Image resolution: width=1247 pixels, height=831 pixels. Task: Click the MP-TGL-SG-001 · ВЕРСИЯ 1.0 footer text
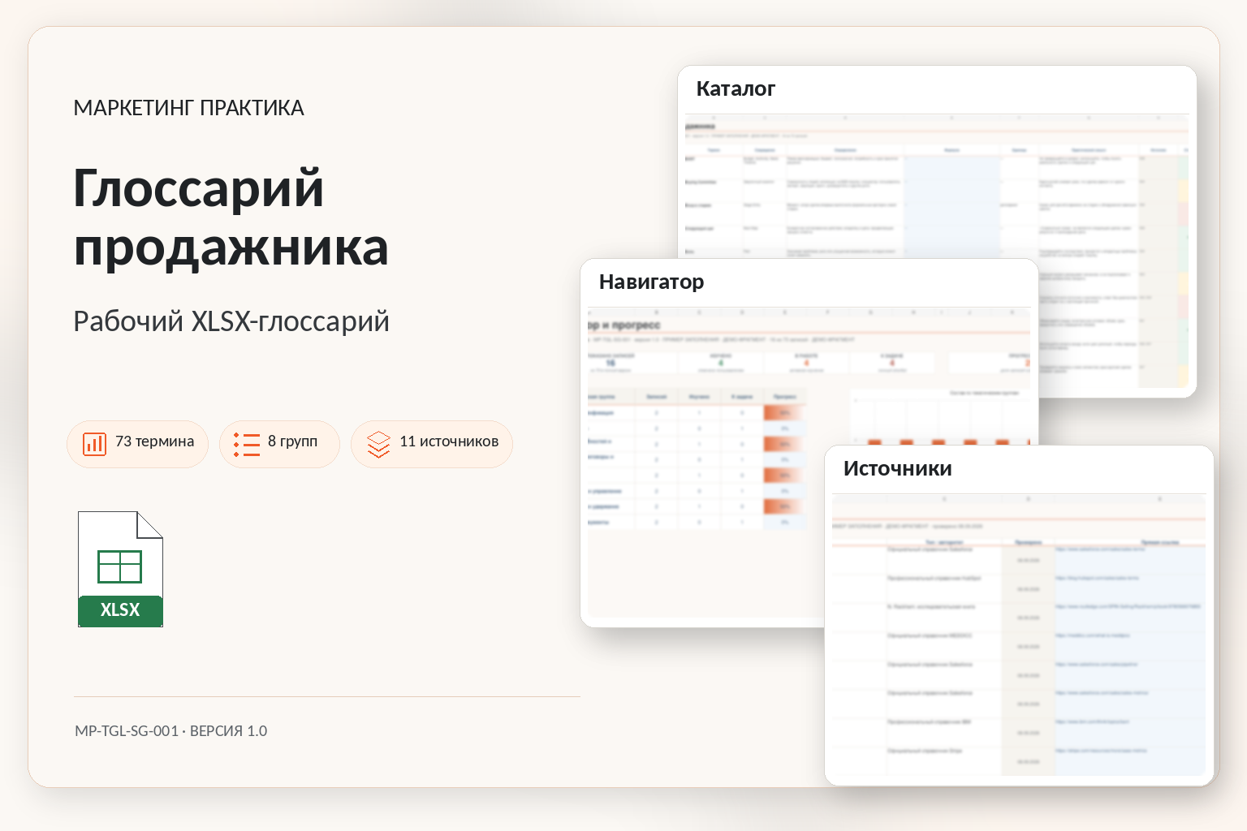pos(171,730)
